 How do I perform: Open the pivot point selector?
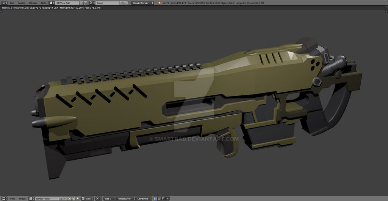(x=99, y=198)
